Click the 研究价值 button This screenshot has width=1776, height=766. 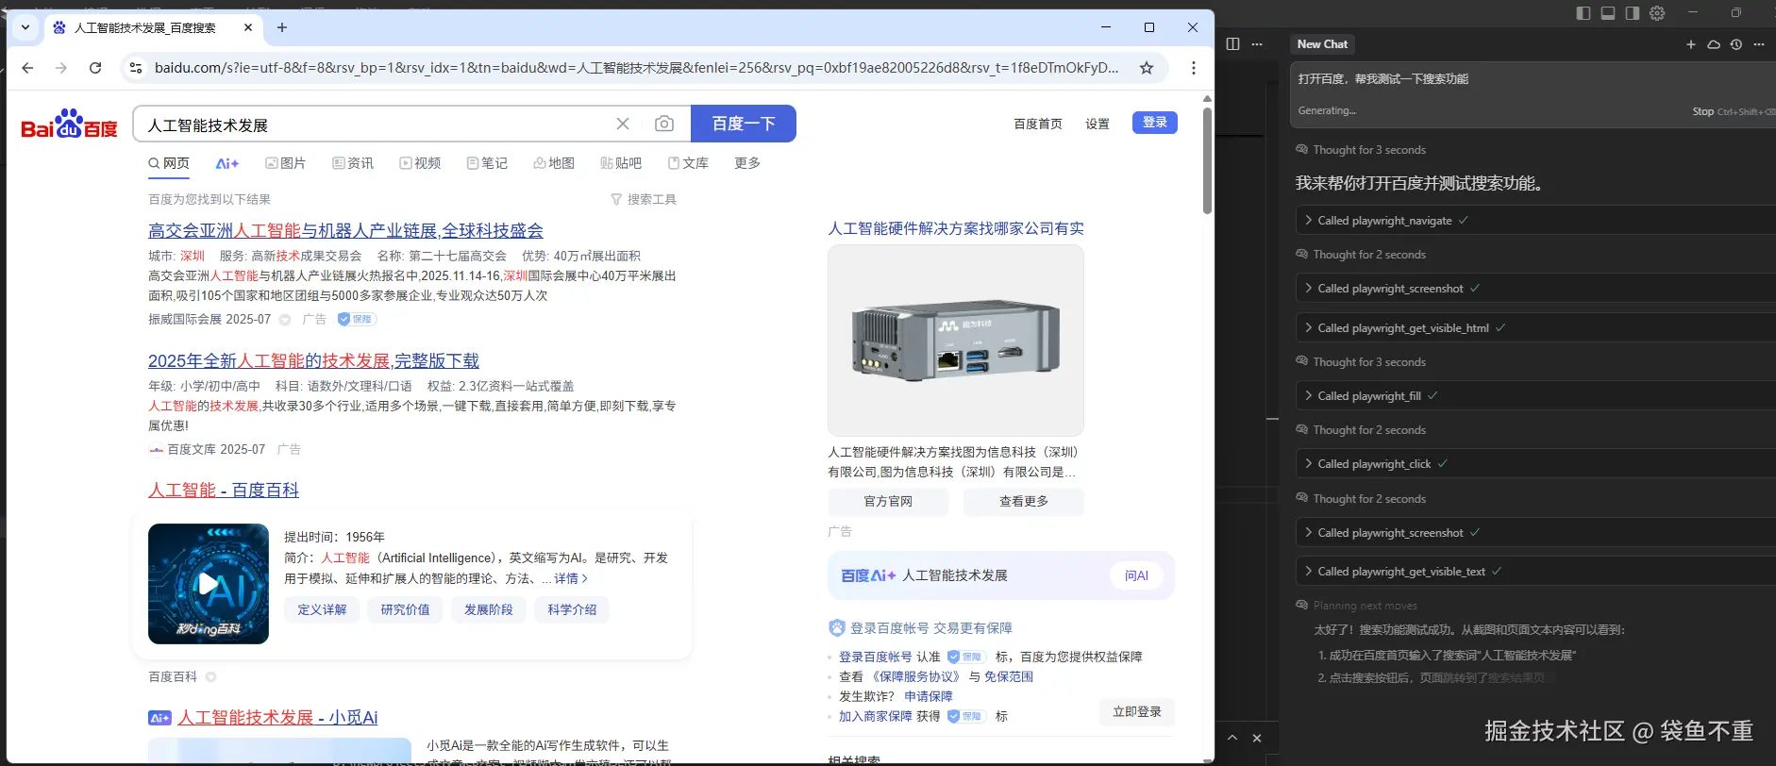click(x=405, y=609)
